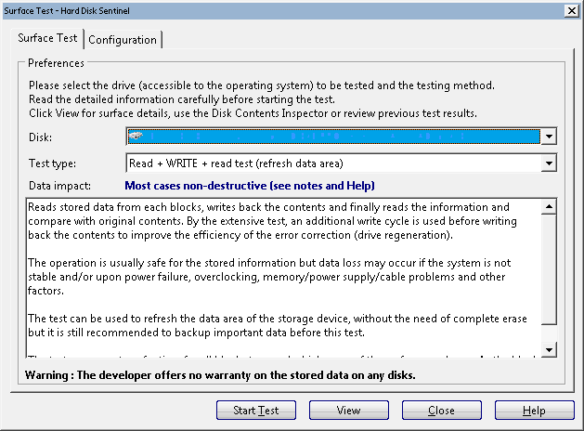This screenshot has width=584, height=431.
Task: Expand the Disk dropdown arrow
Action: (x=549, y=137)
